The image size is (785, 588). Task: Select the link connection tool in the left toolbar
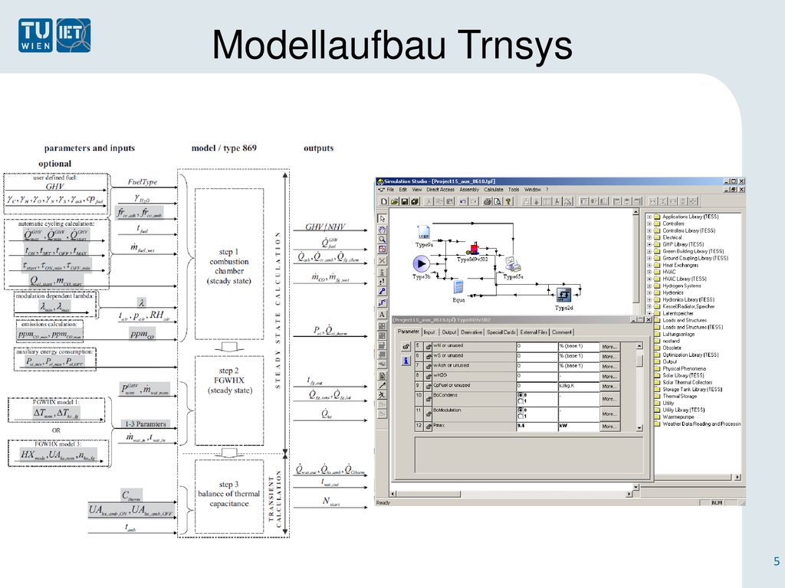coord(382,302)
